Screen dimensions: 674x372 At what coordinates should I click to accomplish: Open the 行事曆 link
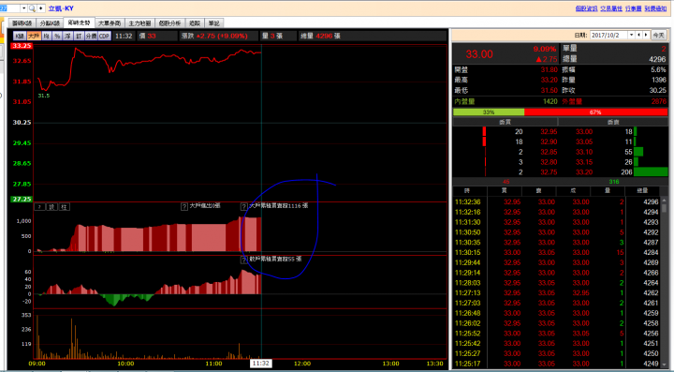point(633,8)
